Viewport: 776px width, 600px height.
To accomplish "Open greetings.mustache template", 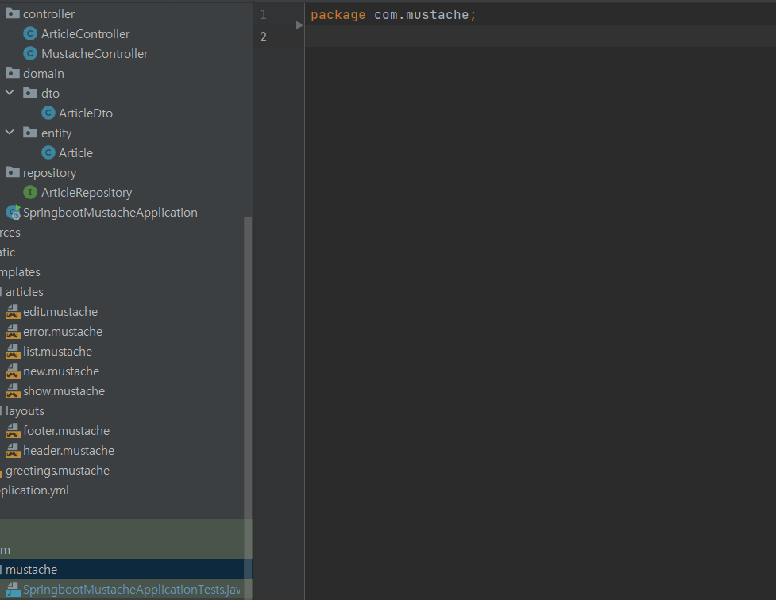I will pyautogui.click(x=57, y=471).
